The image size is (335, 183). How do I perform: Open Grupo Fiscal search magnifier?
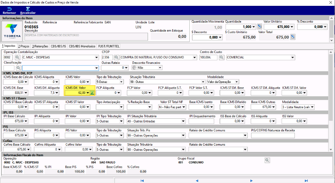click(267, 160)
